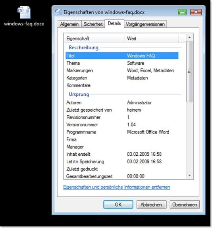Viewport: 212px width, 228px height.
Task: Click the 'Microsoft Office Word' value
Action: (x=148, y=132)
